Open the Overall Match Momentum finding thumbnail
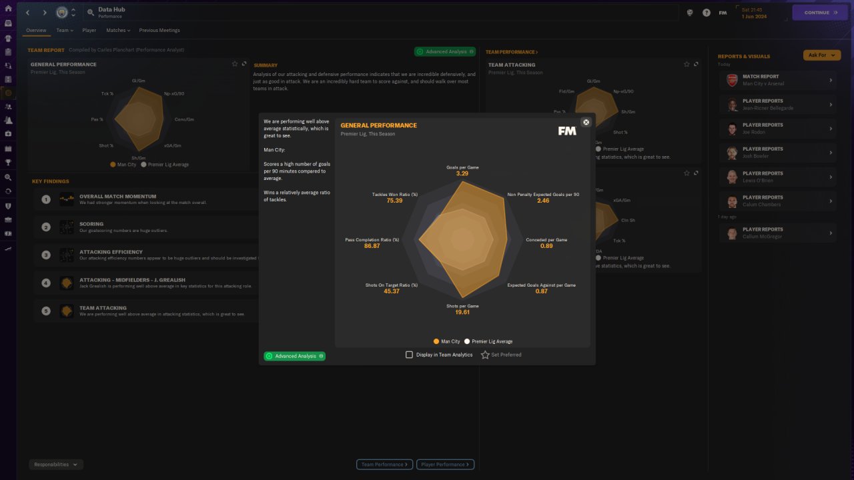The width and height of the screenshot is (854, 480). point(67,199)
